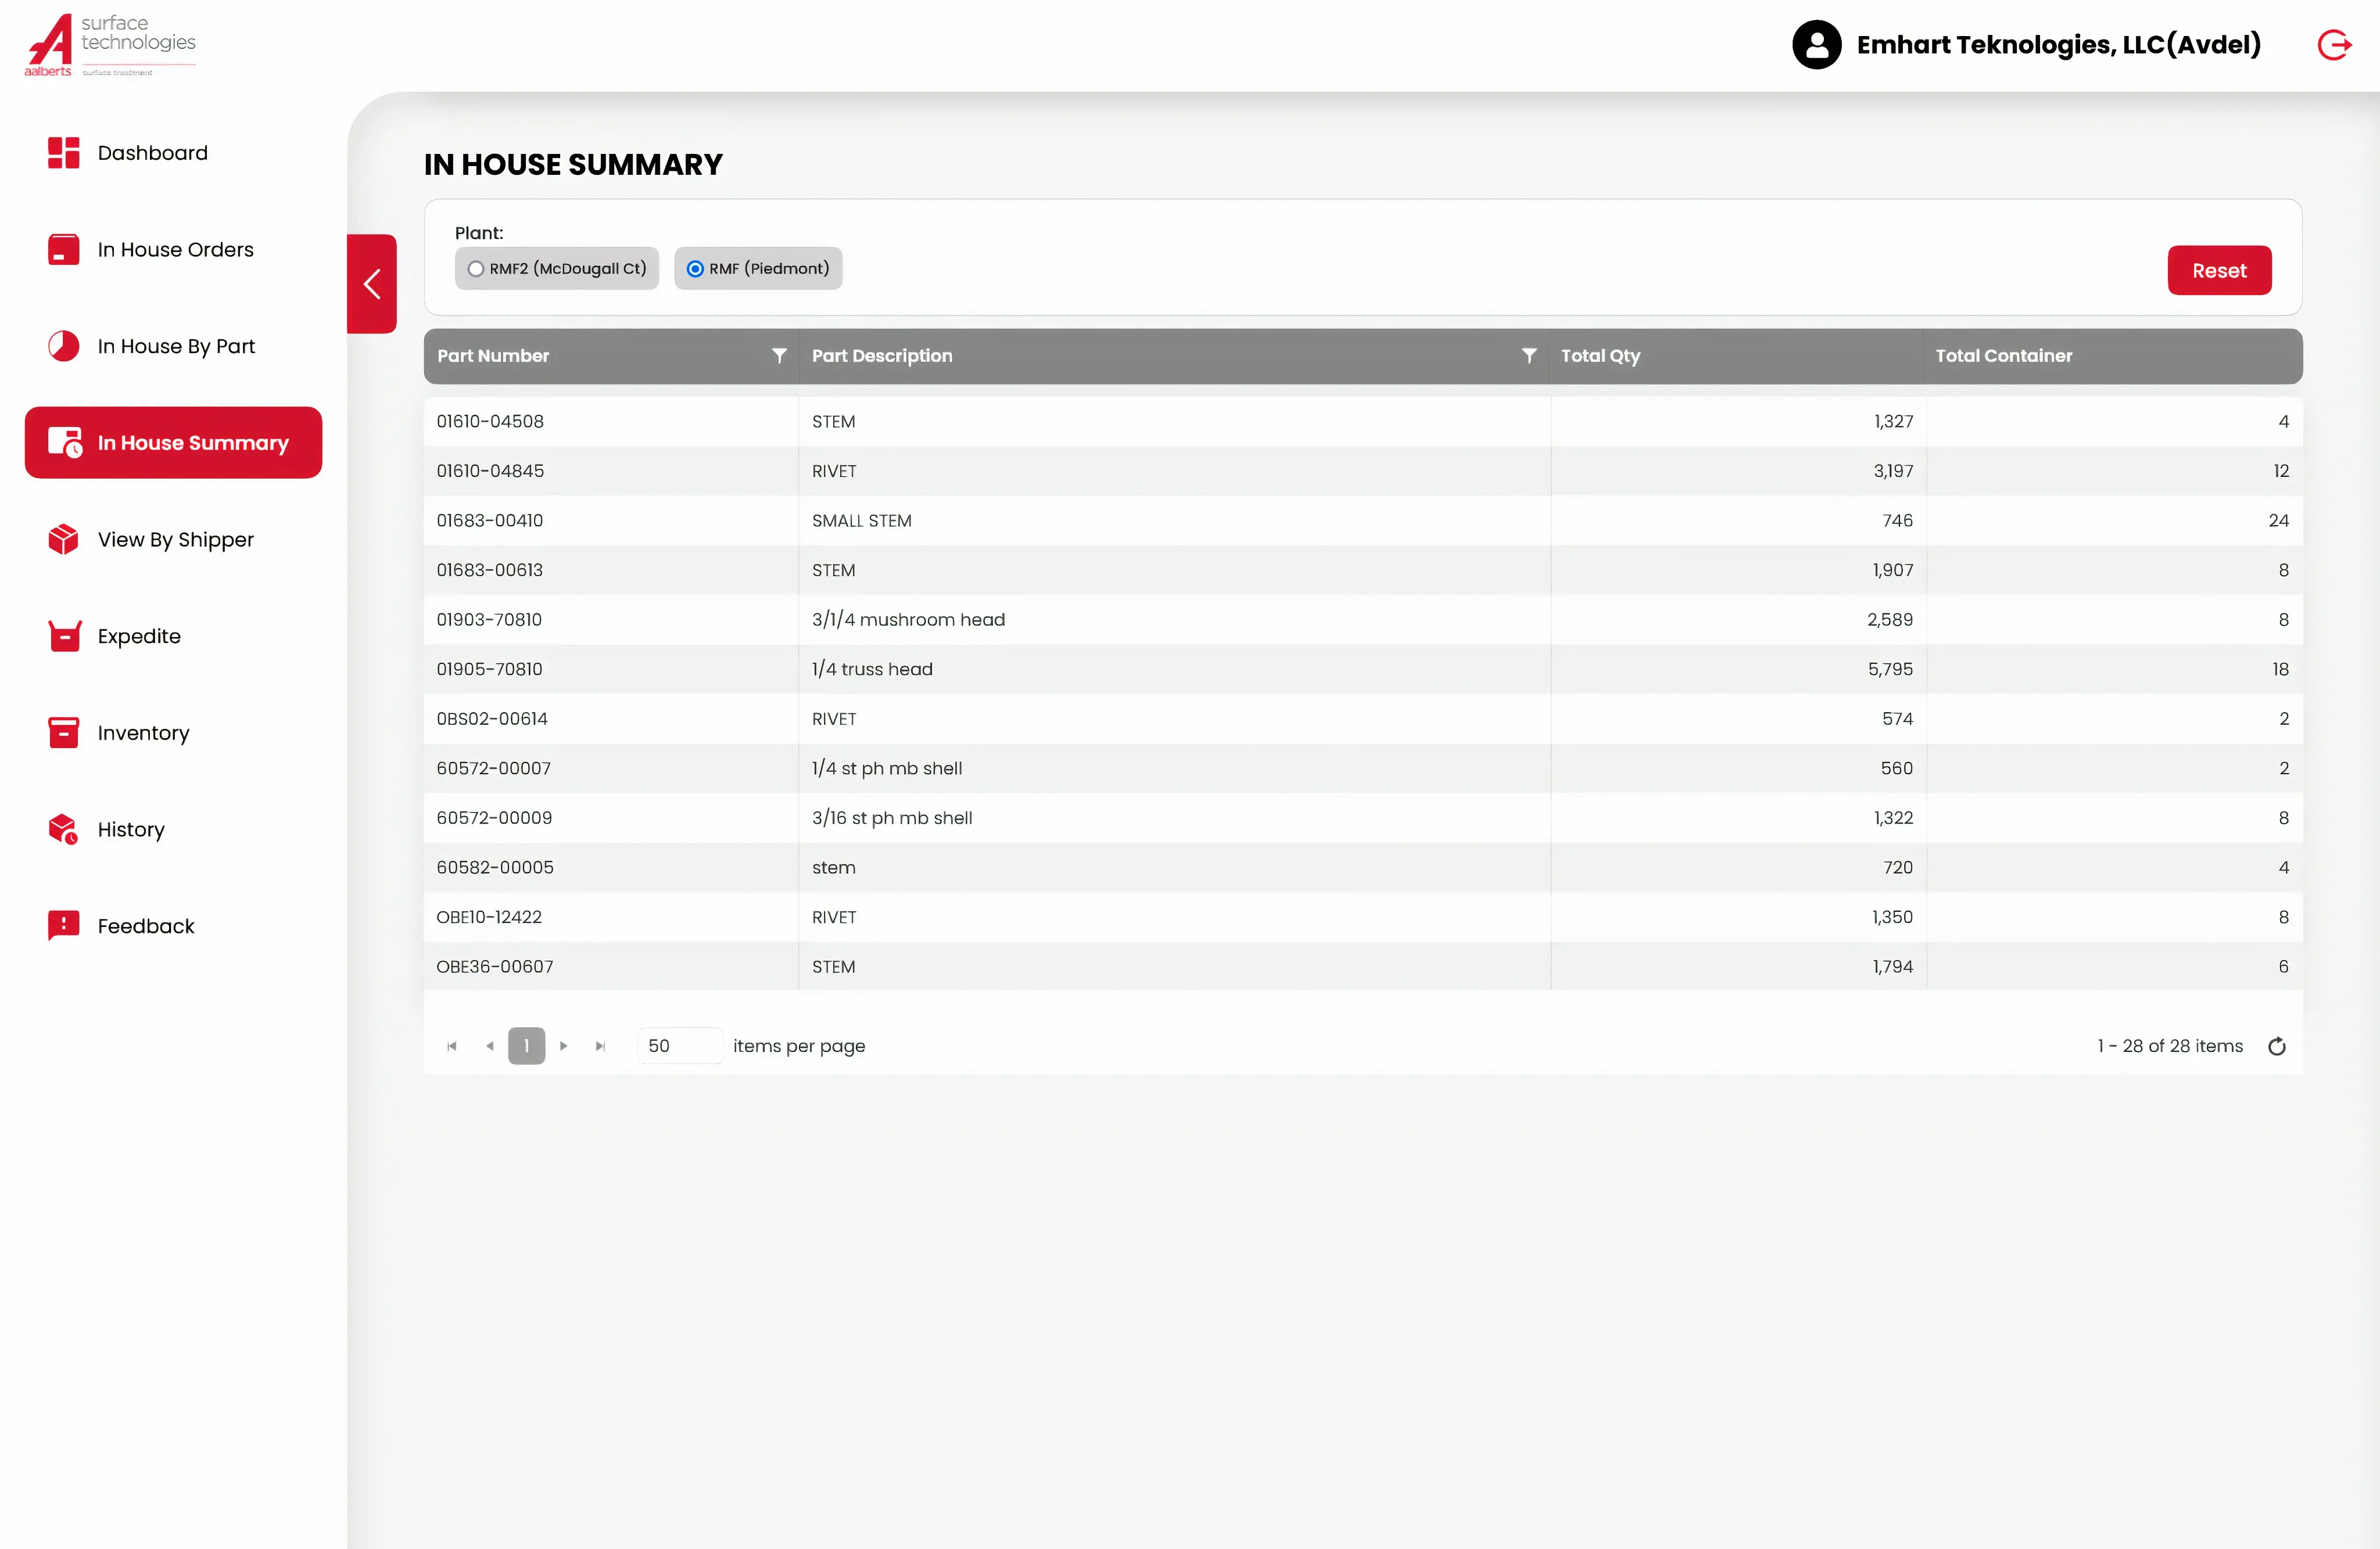Collapse the sidebar with the red chevron

(372, 284)
